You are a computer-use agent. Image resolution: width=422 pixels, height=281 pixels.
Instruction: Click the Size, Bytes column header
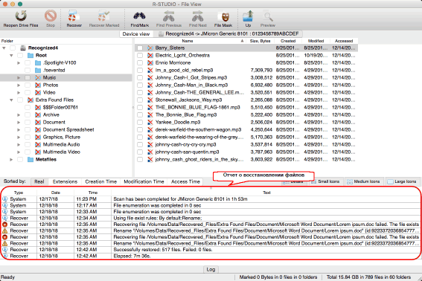click(x=260, y=41)
